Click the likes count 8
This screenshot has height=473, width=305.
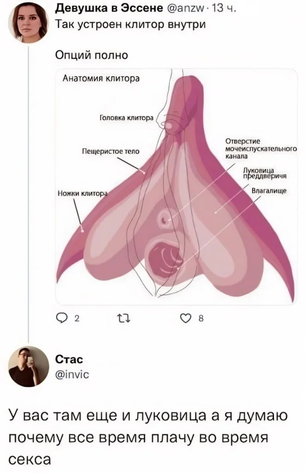201,318
